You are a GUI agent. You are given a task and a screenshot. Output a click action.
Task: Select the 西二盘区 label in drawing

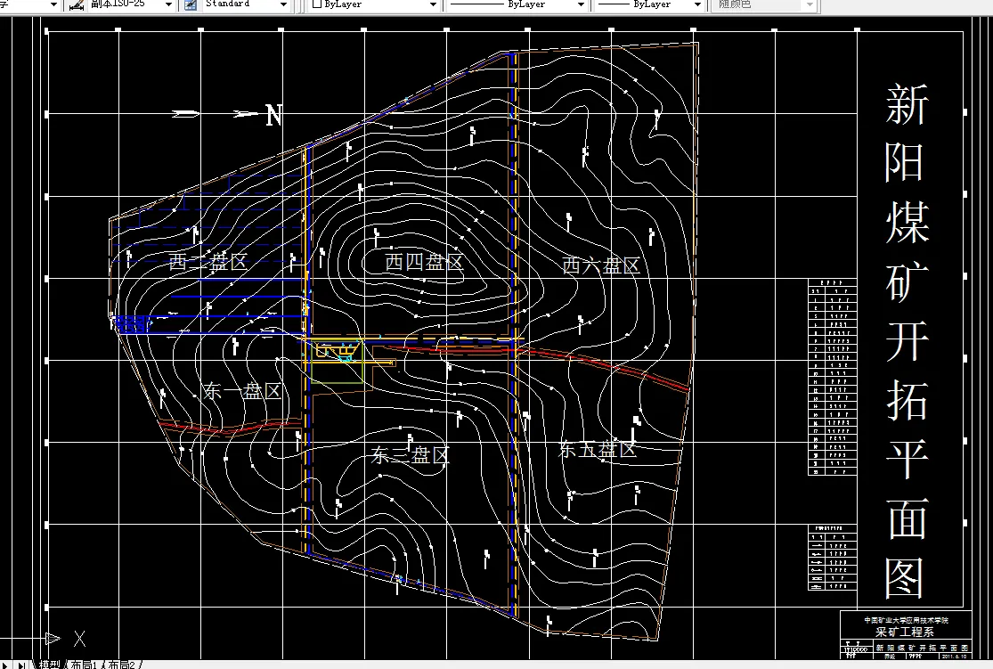tap(208, 262)
